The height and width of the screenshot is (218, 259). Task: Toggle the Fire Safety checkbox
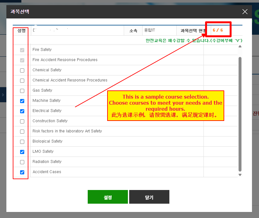pyautogui.click(x=22, y=50)
